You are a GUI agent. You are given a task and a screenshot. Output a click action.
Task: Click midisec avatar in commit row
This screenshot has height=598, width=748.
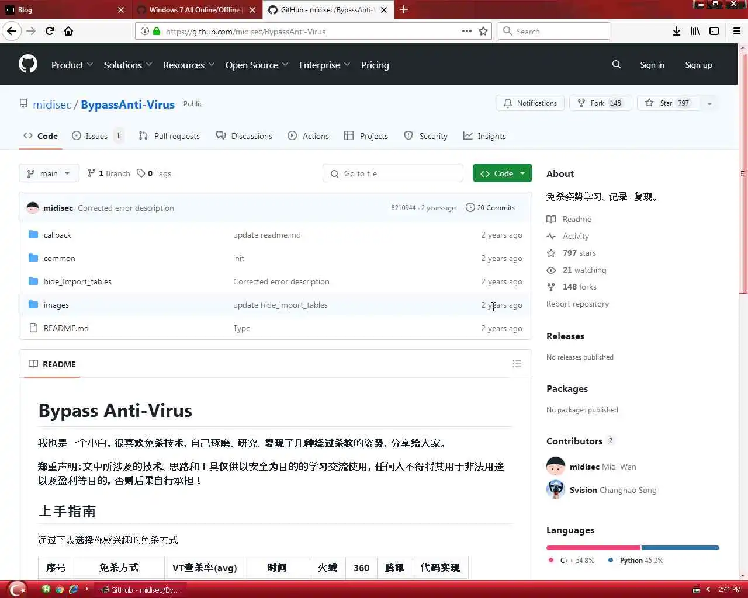(33, 208)
